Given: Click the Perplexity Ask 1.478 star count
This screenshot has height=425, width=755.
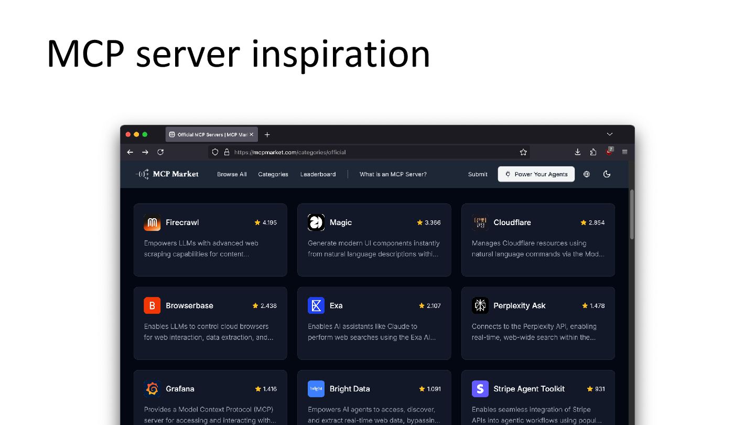Looking at the screenshot, I should [594, 306].
